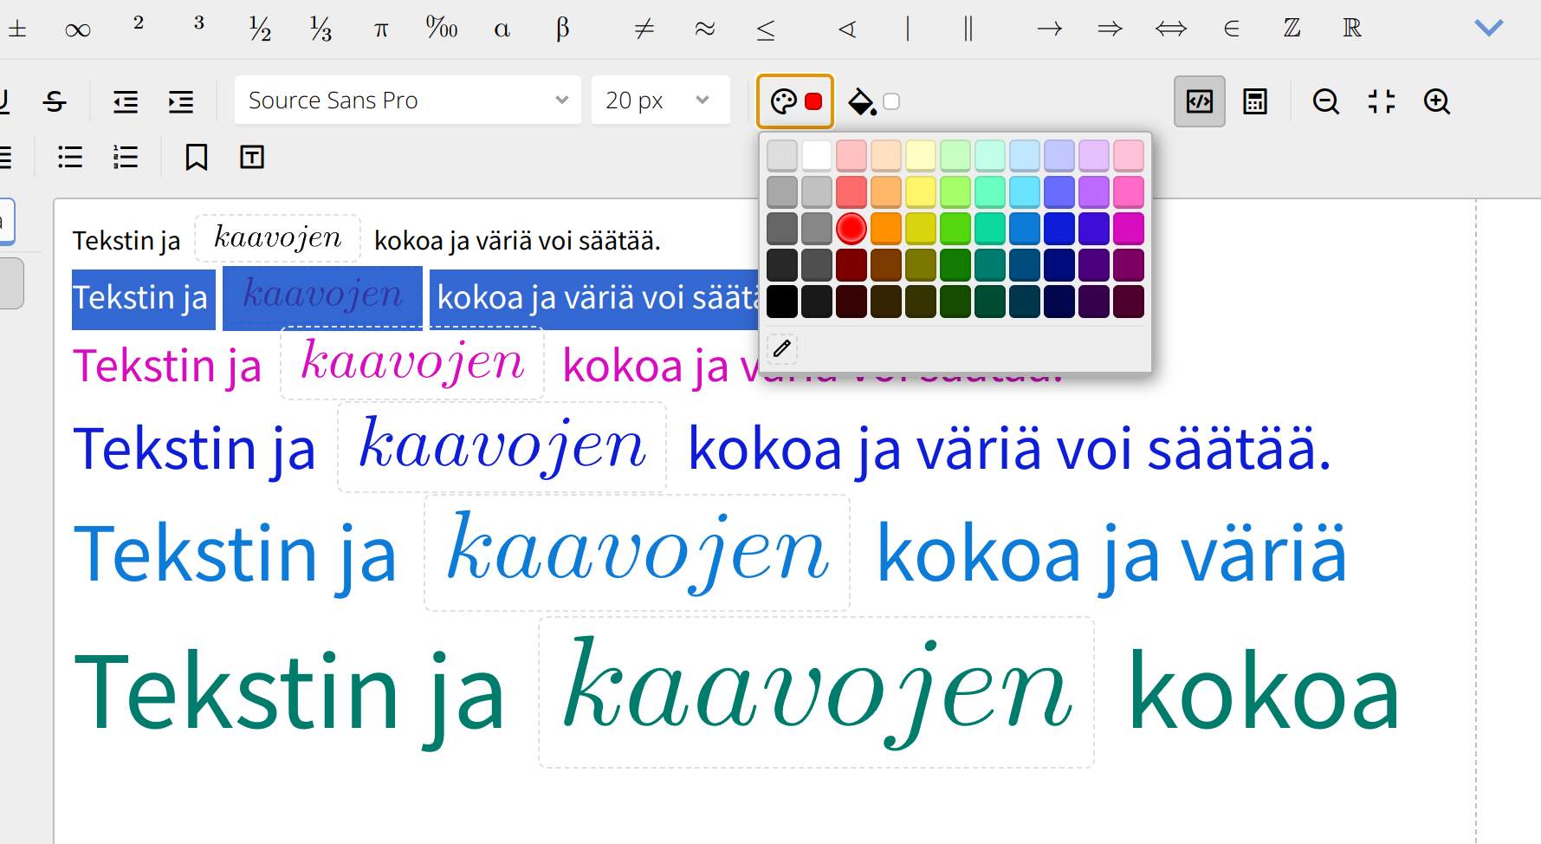Zoom out the editor view

1326,101
